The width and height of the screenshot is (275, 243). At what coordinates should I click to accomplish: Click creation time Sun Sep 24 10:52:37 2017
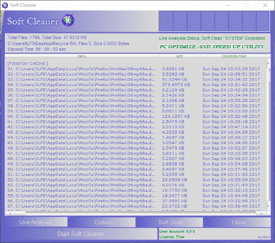click(x=231, y=148)
